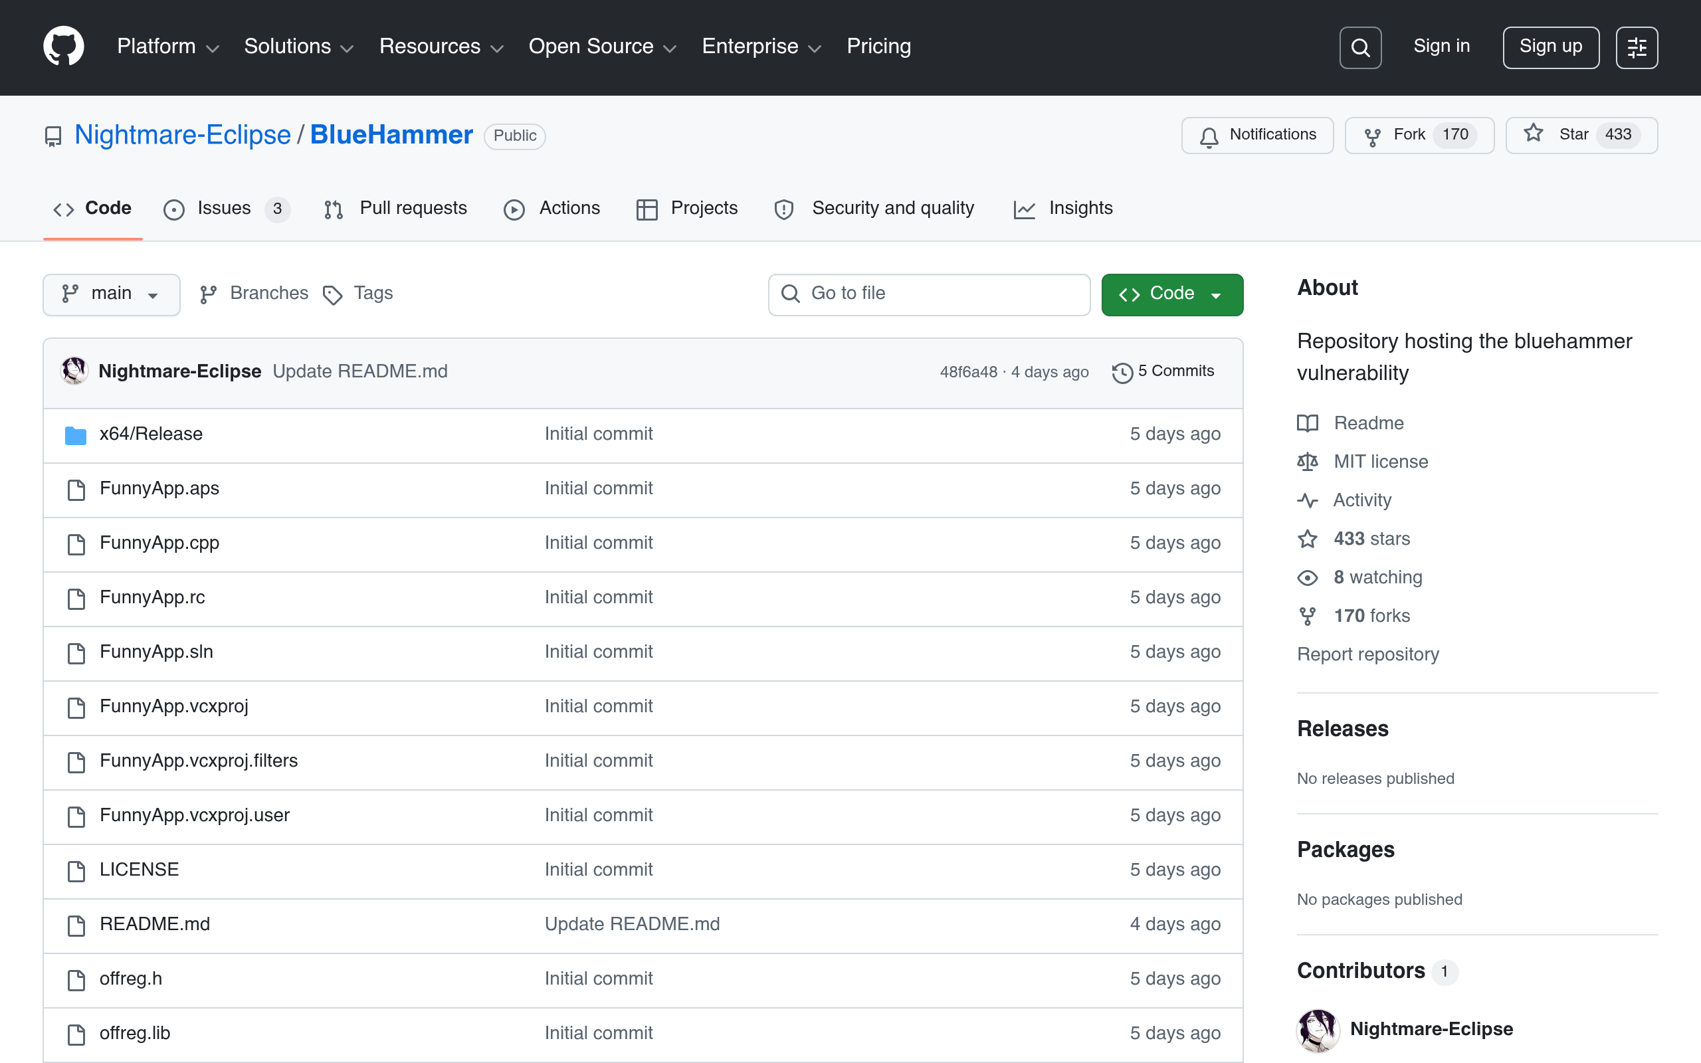The height and width of the screenshot is (1063, 1701).
Task: Open the FunnyApp.vcxproj file
Action: click(x=174, y=706)
